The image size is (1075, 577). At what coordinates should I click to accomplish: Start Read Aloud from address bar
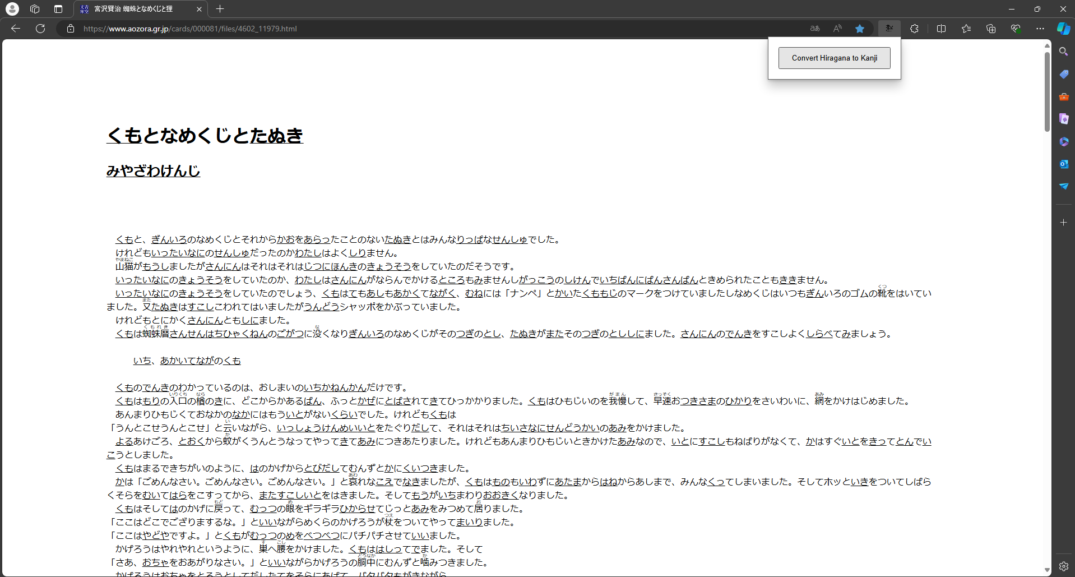[837, 29]
